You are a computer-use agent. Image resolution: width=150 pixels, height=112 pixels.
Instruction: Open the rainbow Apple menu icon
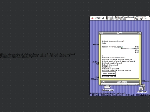point(92,18)
